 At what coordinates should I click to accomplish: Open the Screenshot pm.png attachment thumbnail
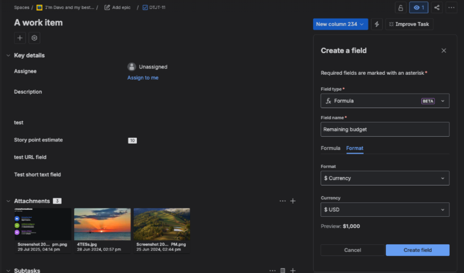(43, 224)
